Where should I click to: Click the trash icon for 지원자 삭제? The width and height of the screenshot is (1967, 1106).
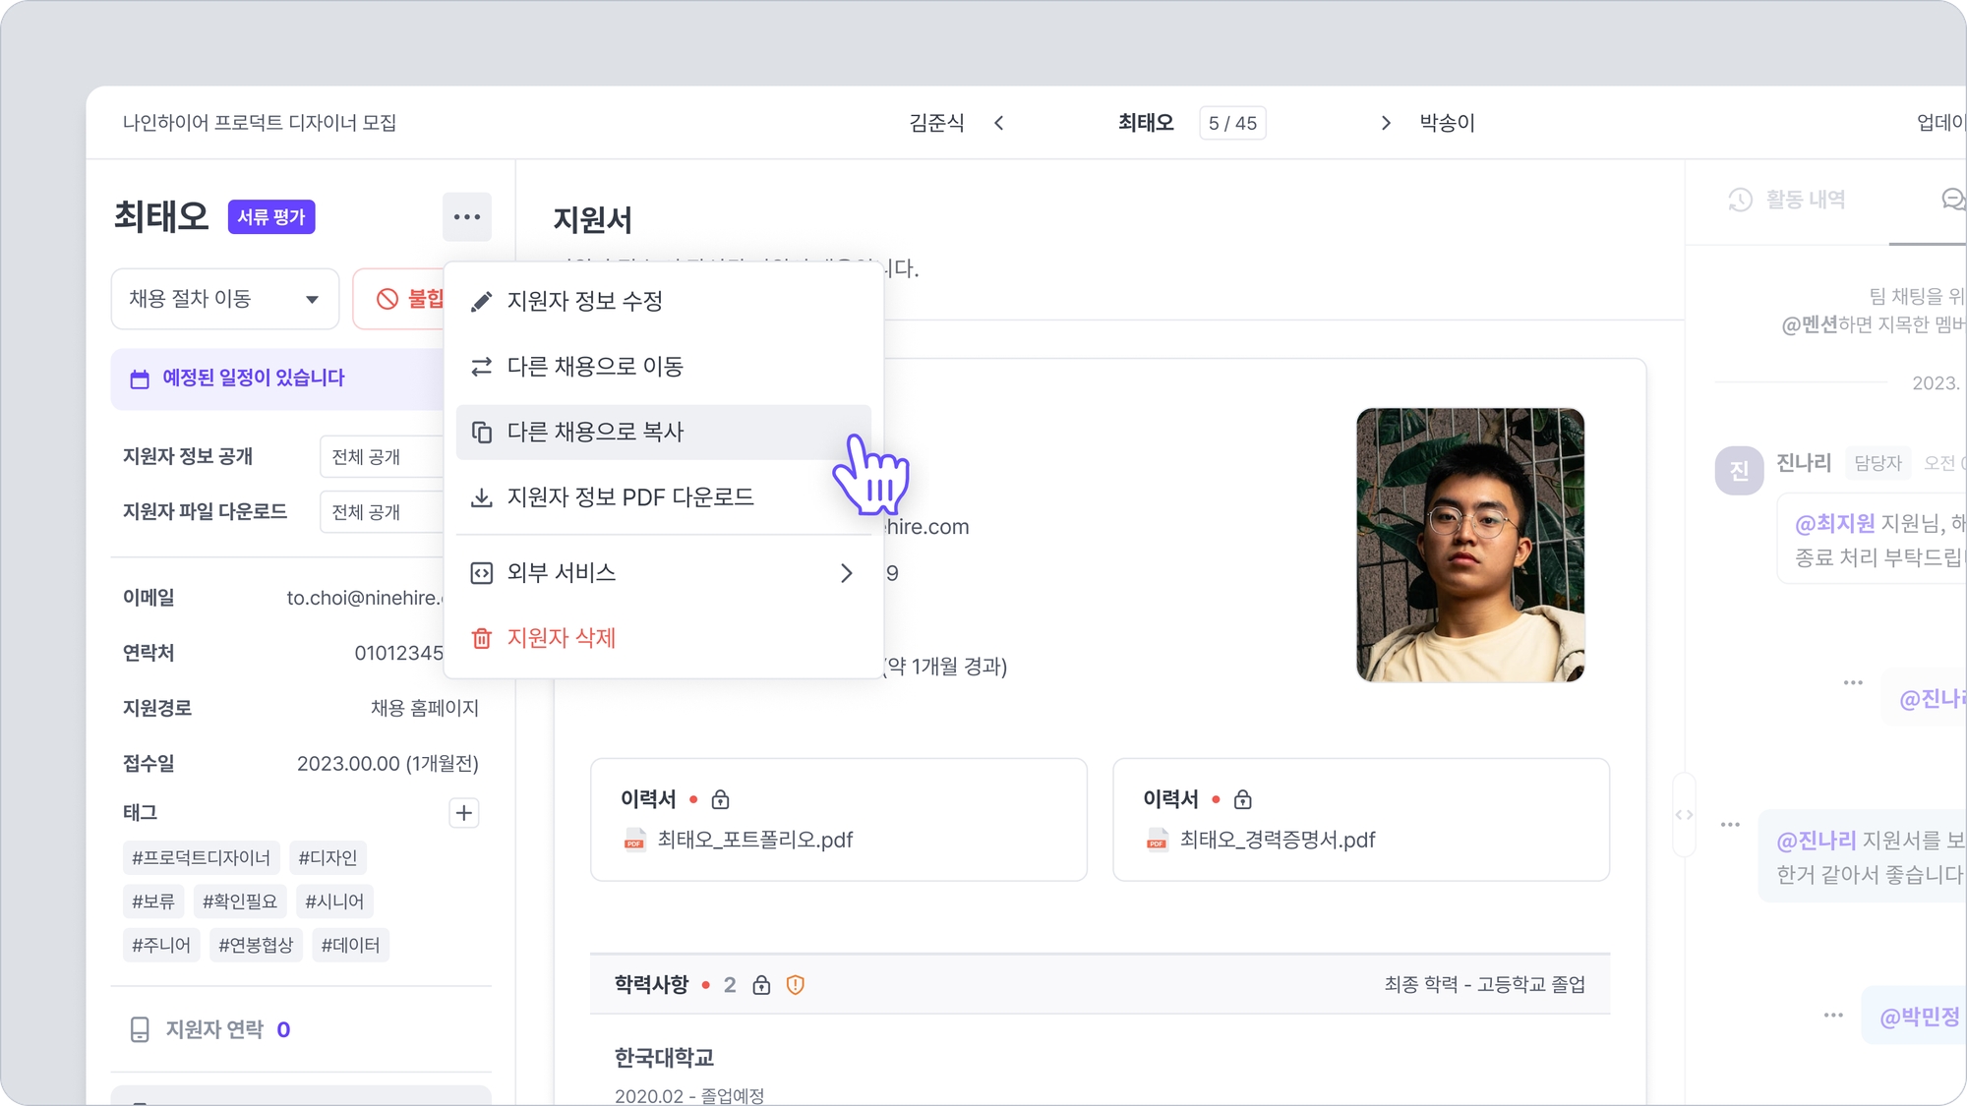(x=481, y=639)
